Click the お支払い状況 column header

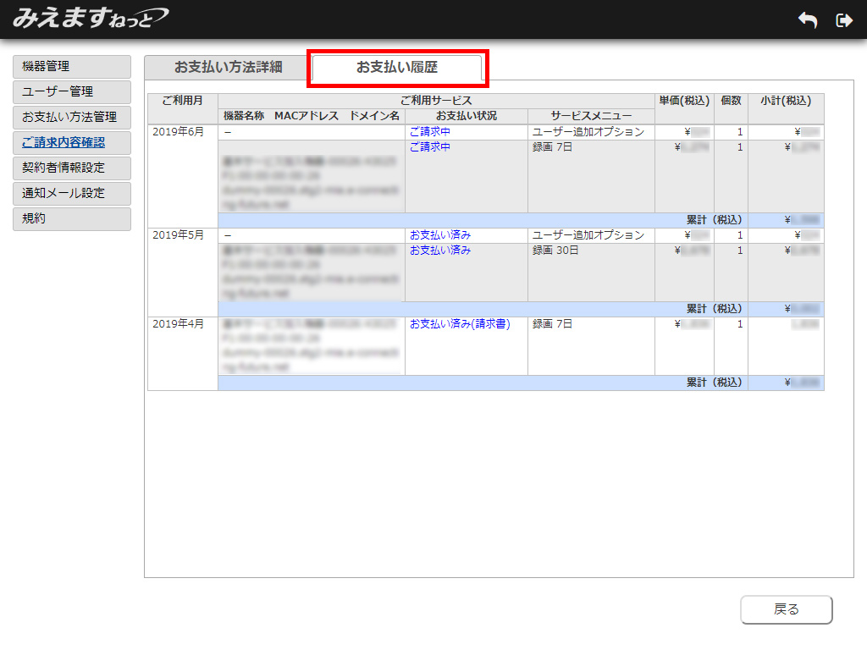(466, 116)
